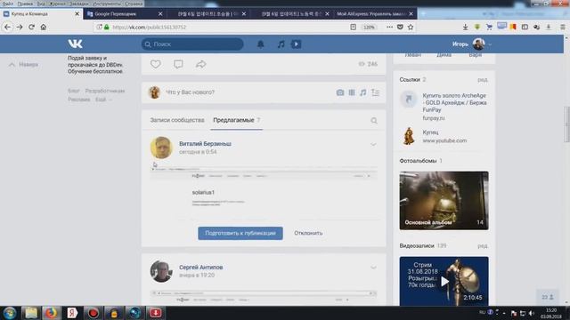This screenshot has height=320, width=570.
Task: Open the VK logo home link
Action: click(75, 44)
